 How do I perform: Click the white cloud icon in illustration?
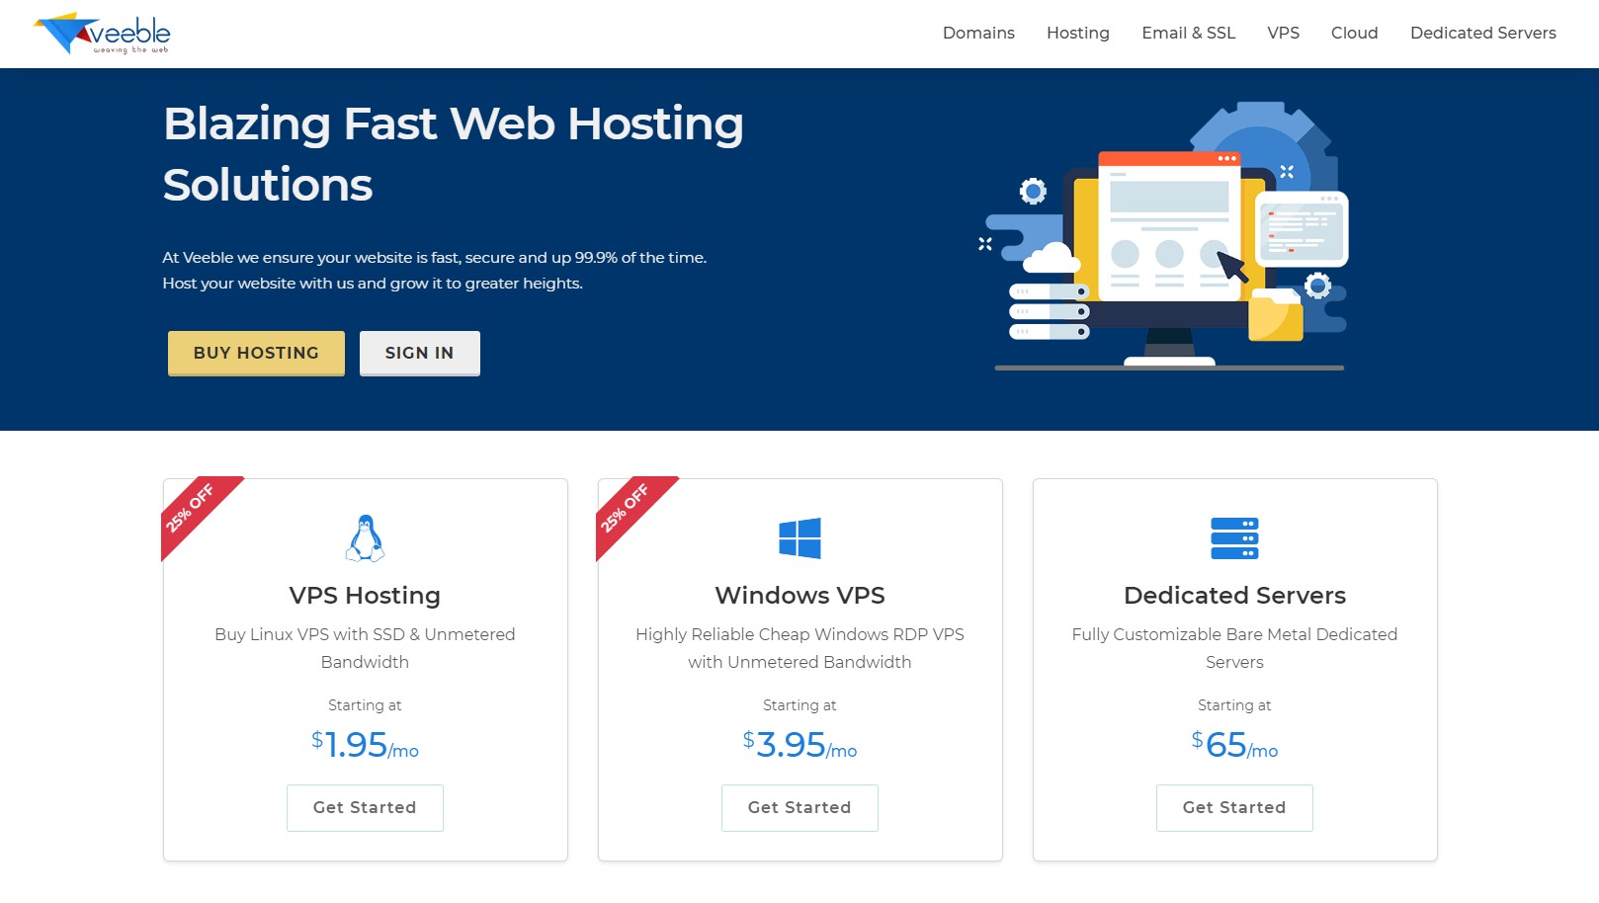pos(1051,259)
